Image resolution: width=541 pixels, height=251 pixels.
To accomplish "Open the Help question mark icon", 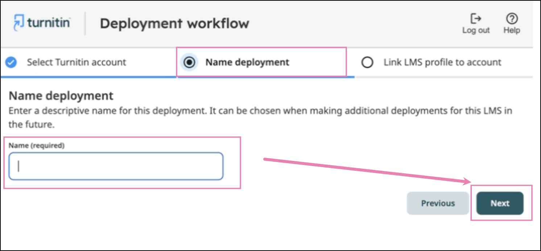I will (x=512, y=18).
